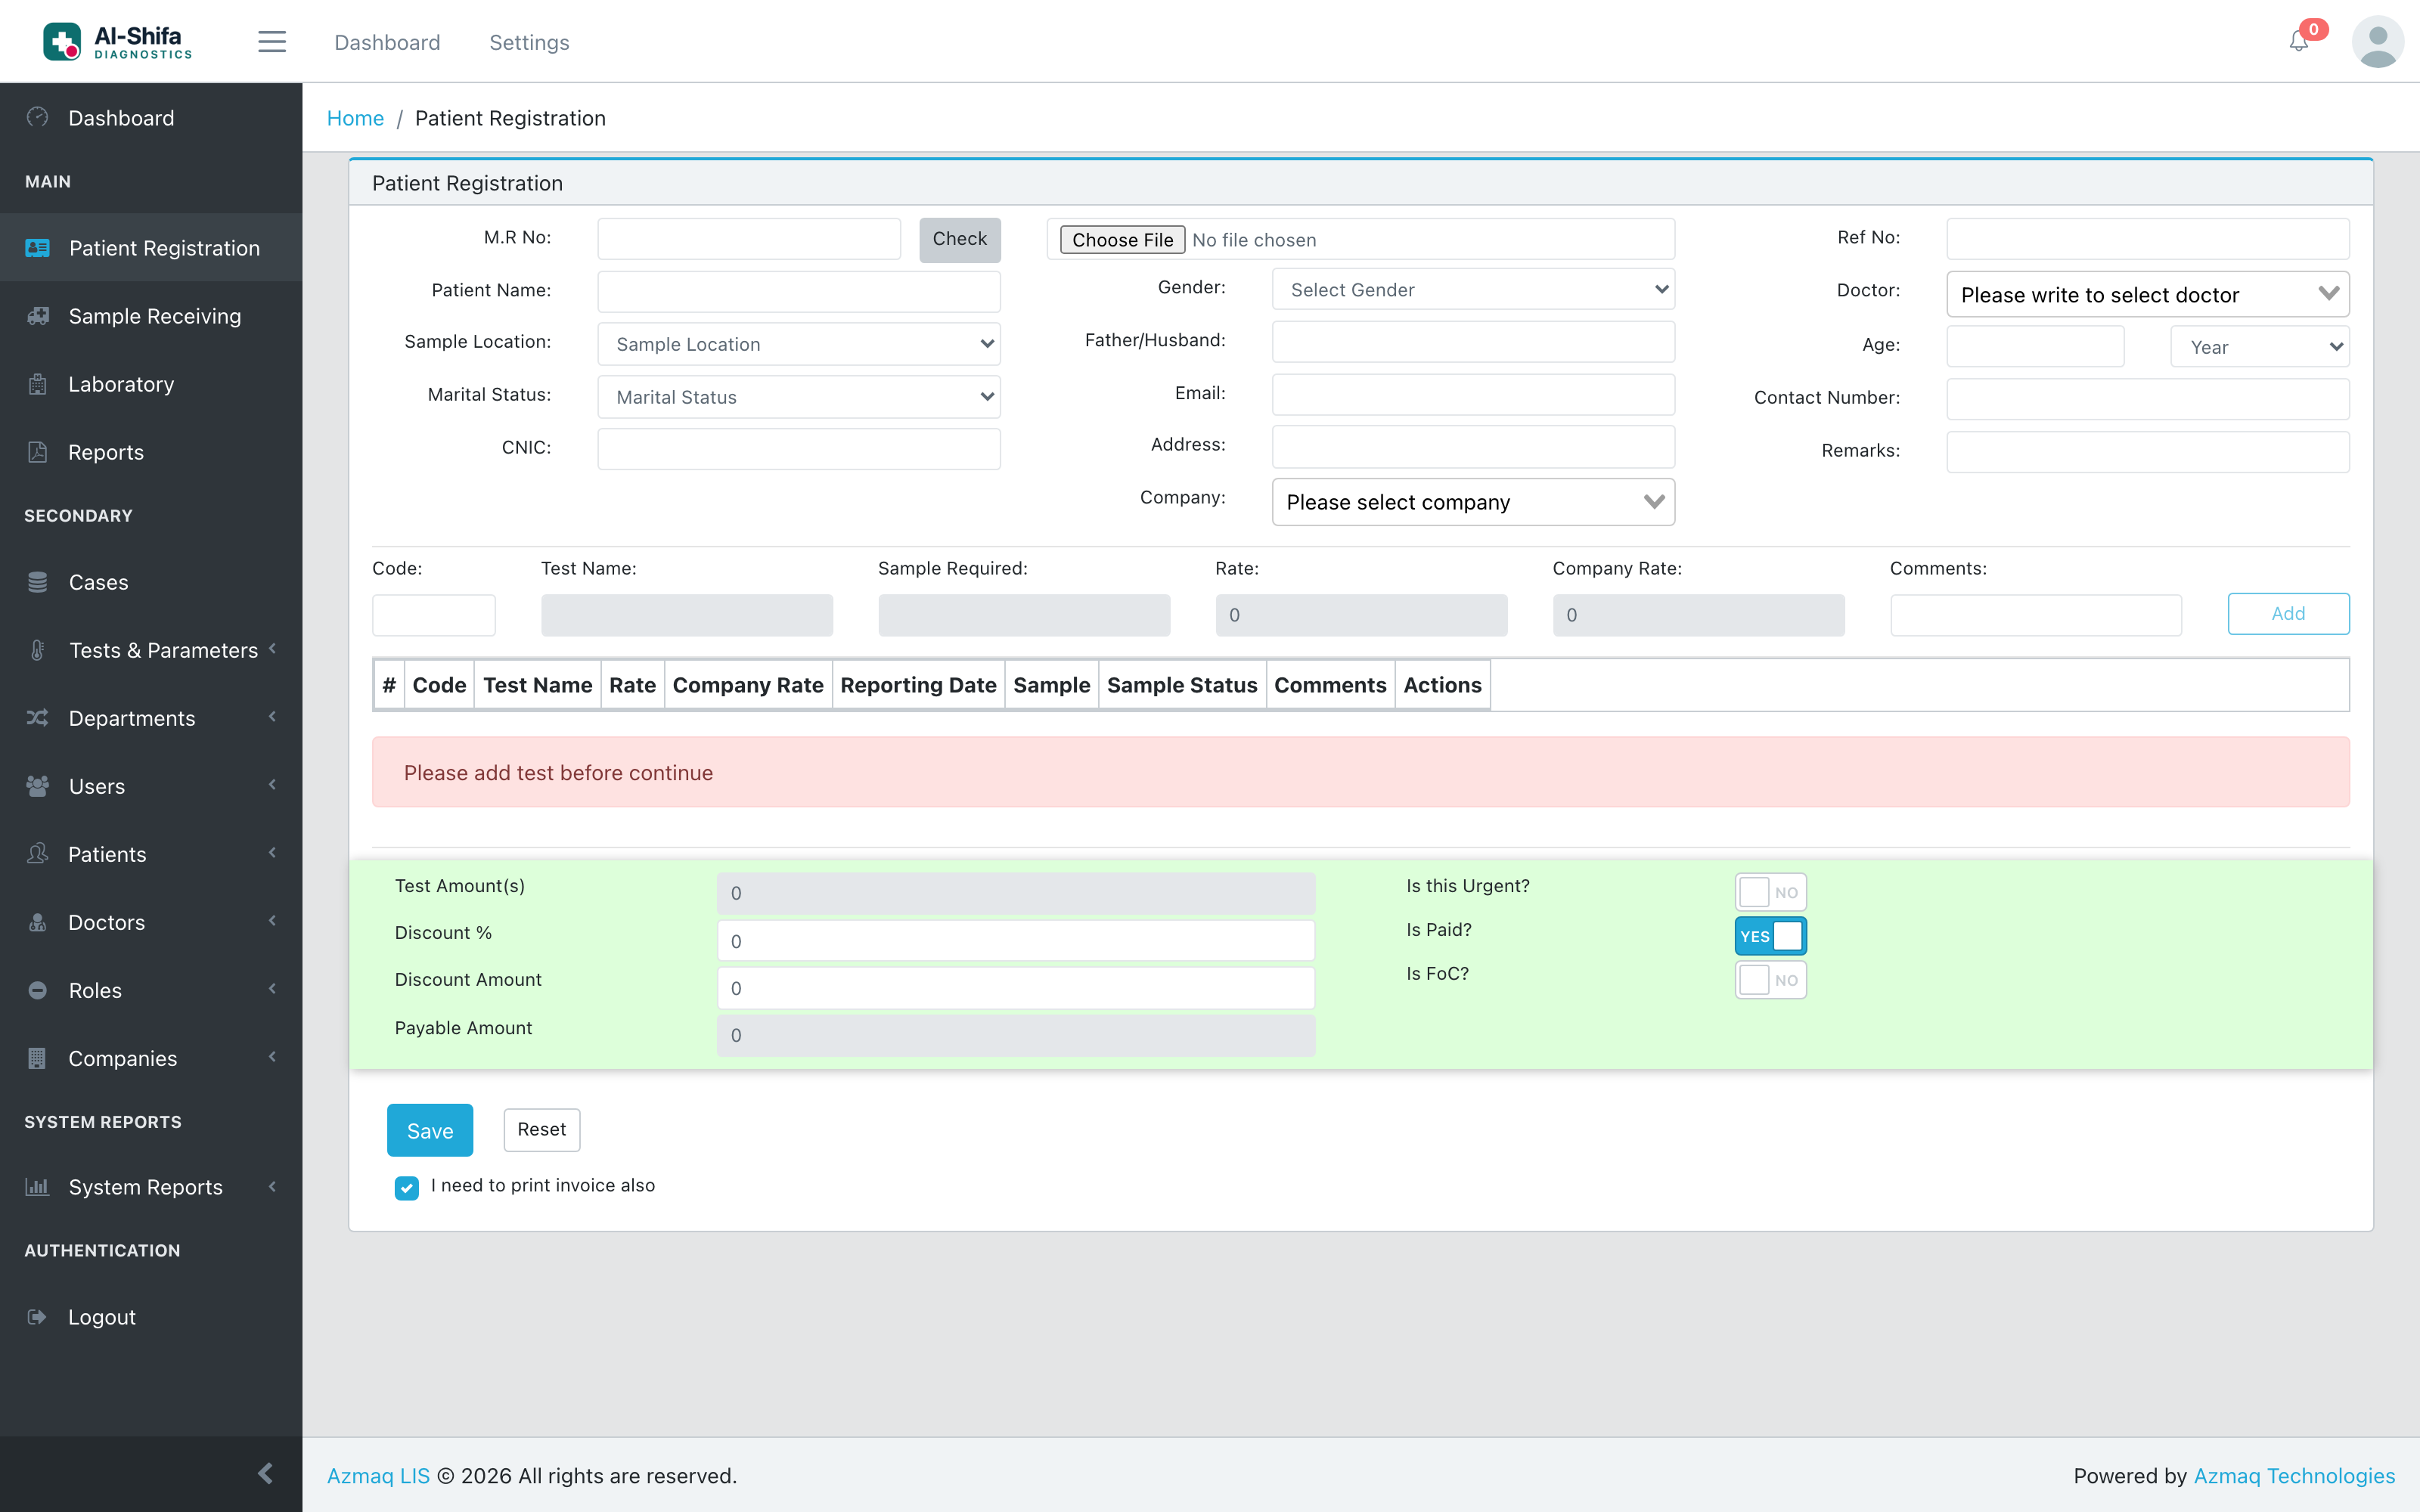Click the Departments shuffle icon
Viewport: 2420px width, 1512px height.
pyautogui.click(x=38, y=718)
